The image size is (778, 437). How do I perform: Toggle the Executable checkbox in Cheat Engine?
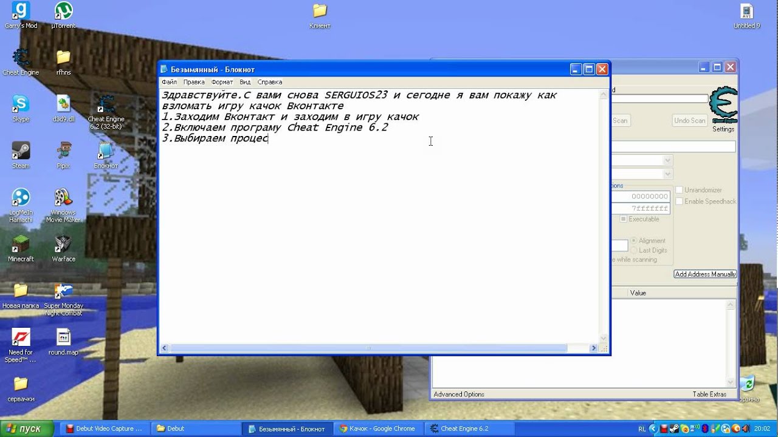pos(623,219)
